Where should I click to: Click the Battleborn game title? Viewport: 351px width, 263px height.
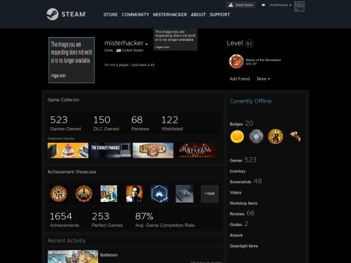(x=109, y=255)
